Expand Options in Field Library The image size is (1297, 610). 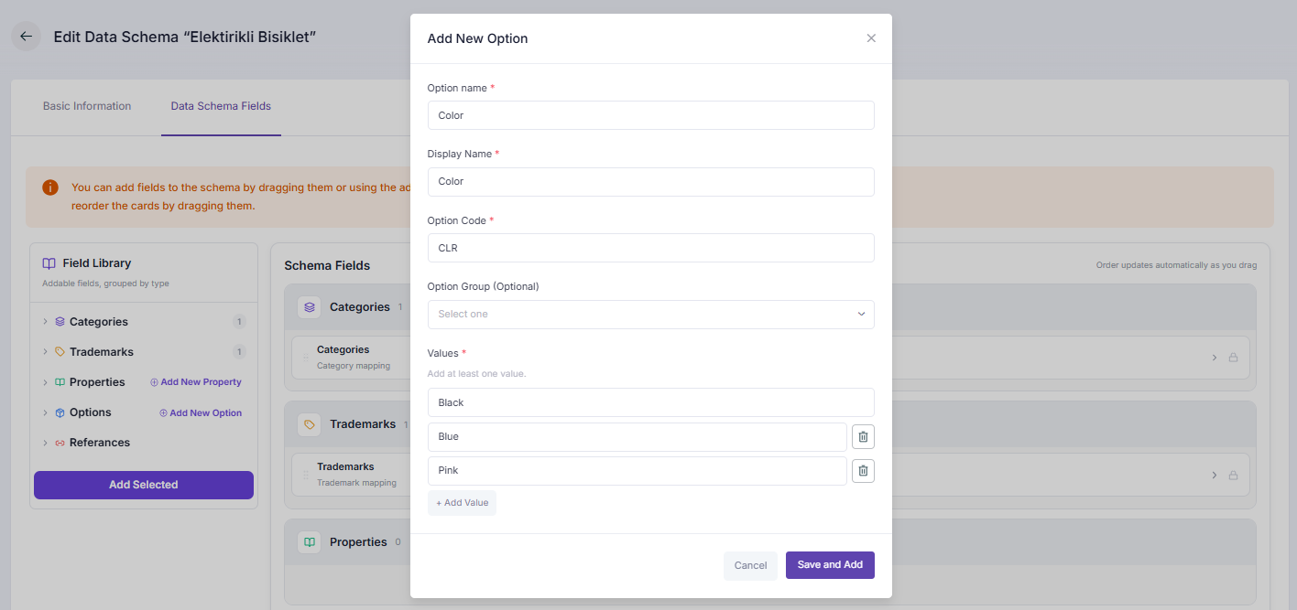(x=45, y=412)
